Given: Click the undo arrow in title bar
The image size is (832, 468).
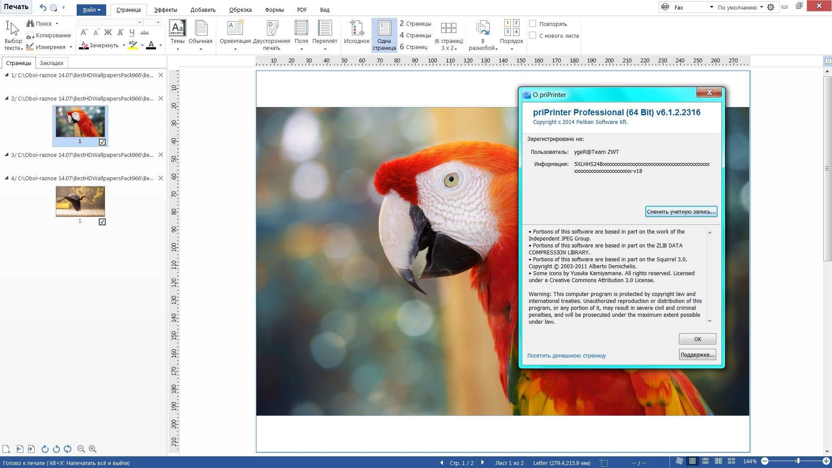Looking at the screenshot, I should tap(42, 7).
